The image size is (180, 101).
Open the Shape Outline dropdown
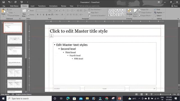145,12
